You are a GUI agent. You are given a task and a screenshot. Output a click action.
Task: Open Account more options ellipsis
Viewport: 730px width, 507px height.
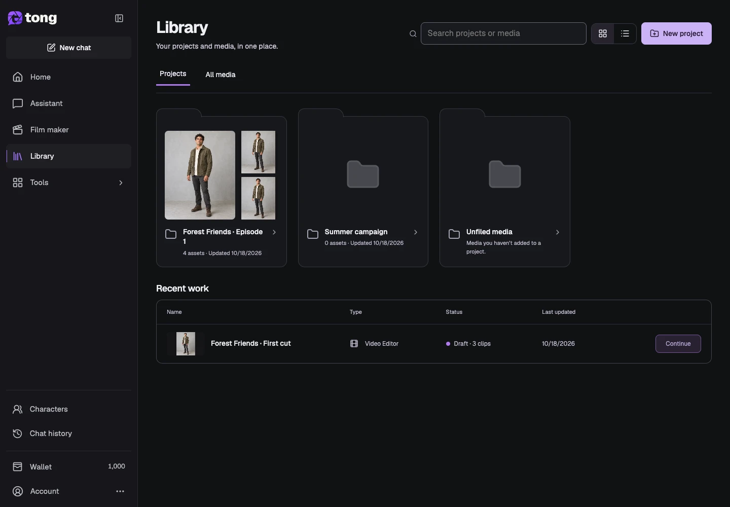coord(120,491)
